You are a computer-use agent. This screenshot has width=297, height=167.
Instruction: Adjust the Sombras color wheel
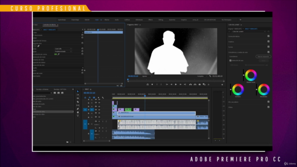238,90
